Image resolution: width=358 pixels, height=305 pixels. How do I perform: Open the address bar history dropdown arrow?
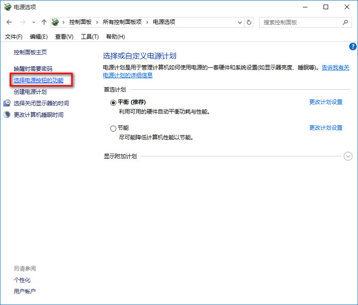(240, 22)
